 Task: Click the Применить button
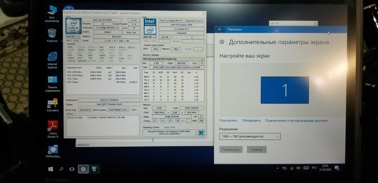(231, 149)
